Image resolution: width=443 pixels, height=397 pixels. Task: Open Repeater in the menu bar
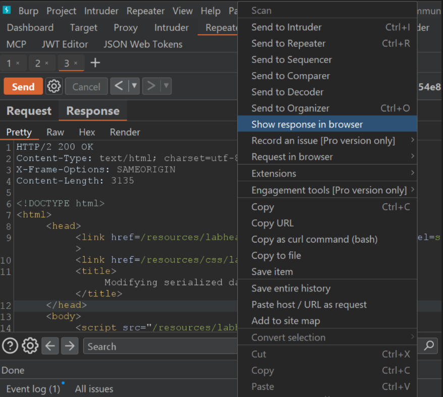pos(145,11)
